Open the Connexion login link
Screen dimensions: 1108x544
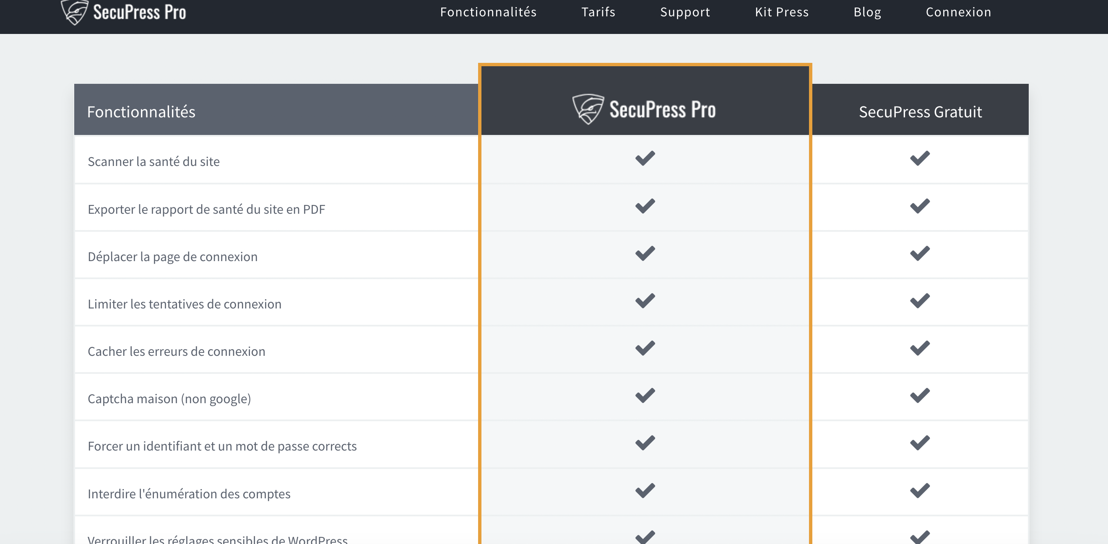pos(958,12)
